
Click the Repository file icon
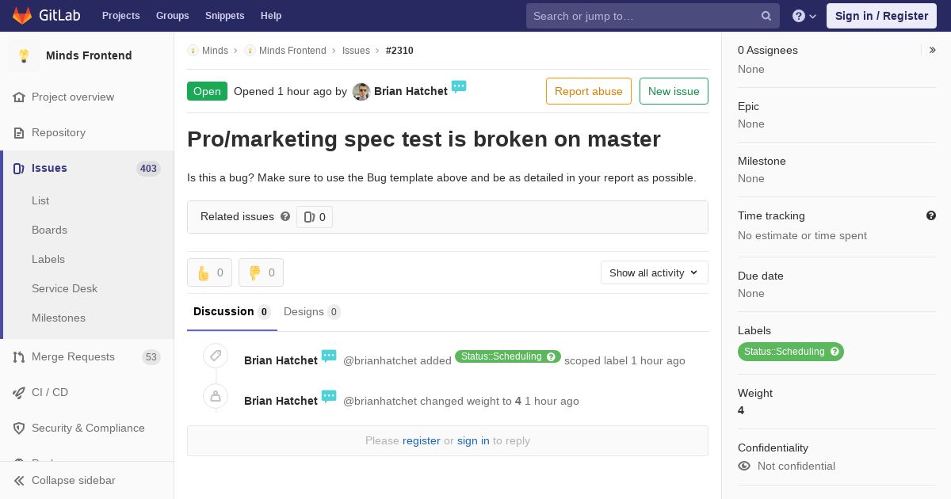point(19,132)
